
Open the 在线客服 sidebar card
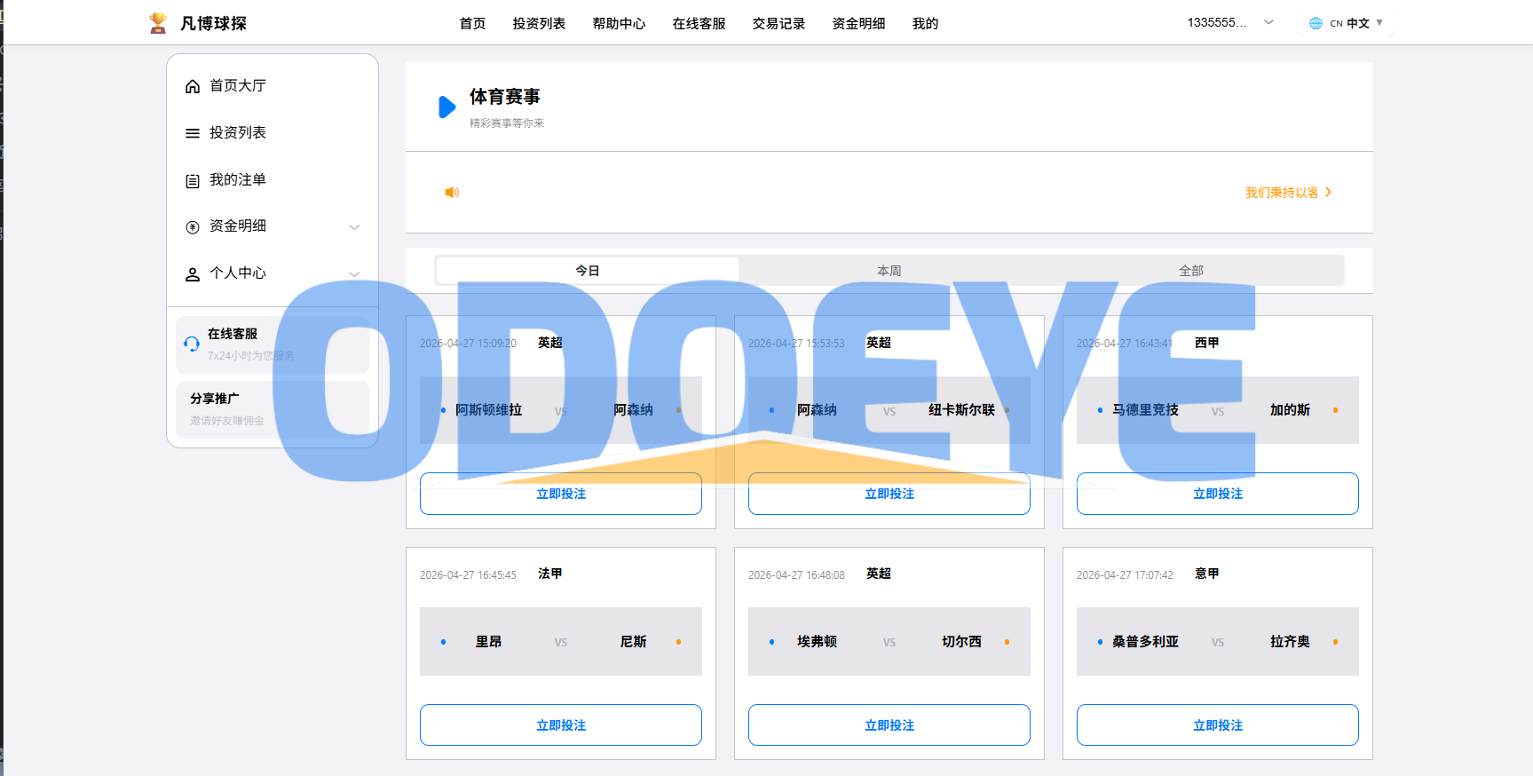[x=273, y=344]
